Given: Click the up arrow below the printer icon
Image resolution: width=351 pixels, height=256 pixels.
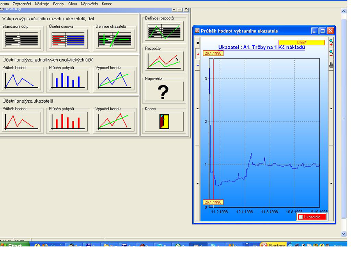Looking at the screenshot, I should [x=331, y=108].
